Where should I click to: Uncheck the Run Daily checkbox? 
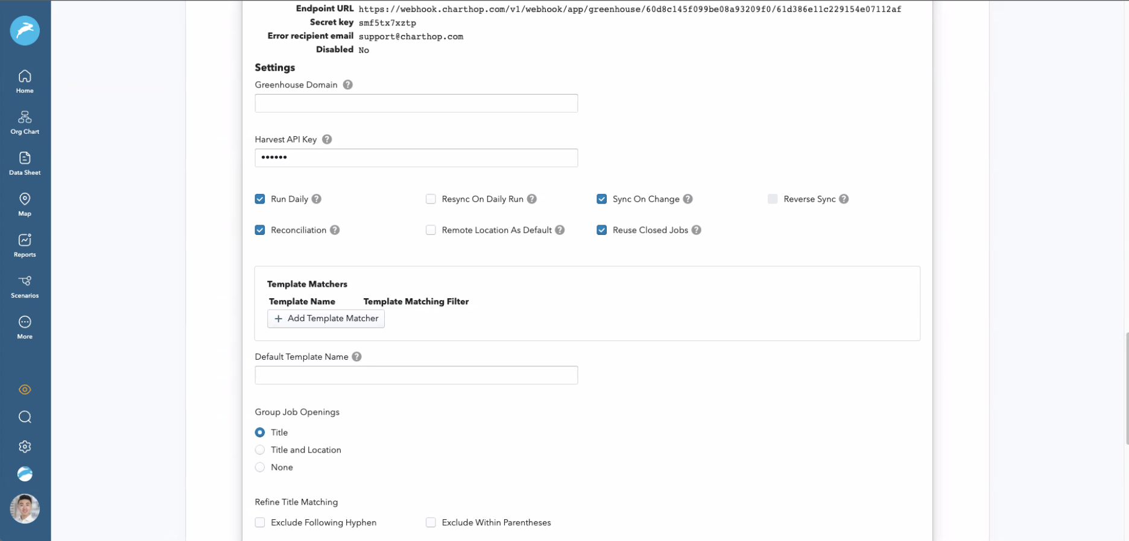(x=260, y=199)
